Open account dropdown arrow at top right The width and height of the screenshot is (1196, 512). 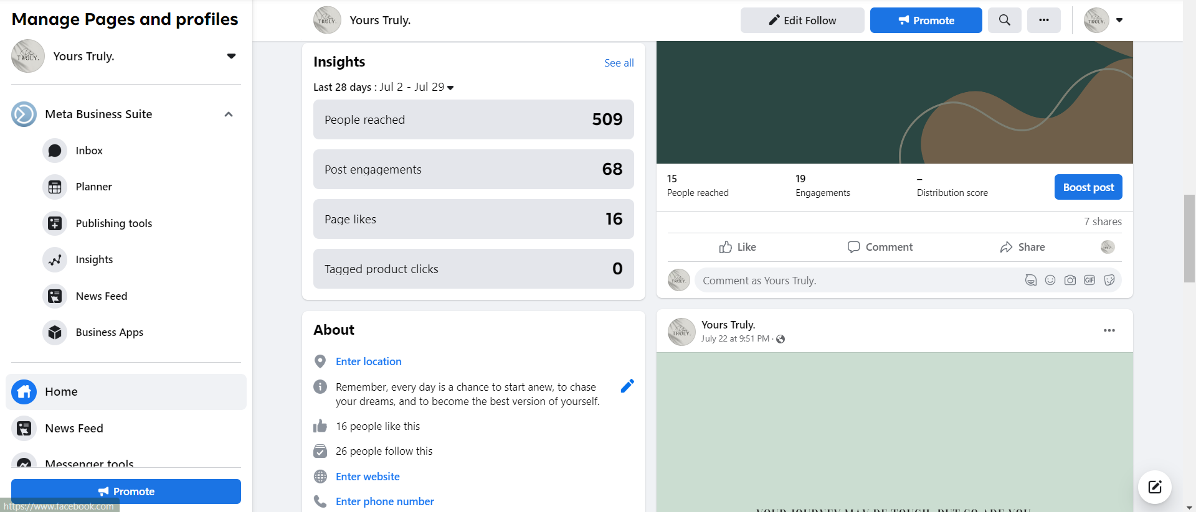(1119, 20)
